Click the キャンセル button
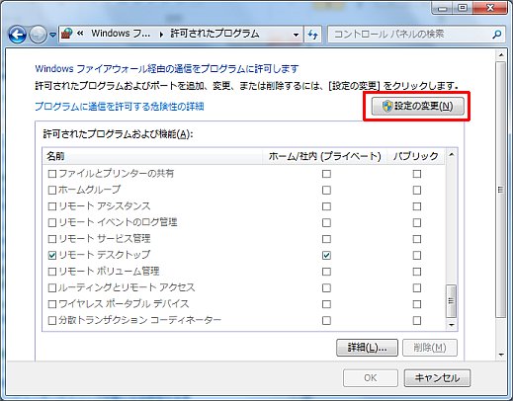The height and width of the screenshot is (401, 513). [437, 378]
